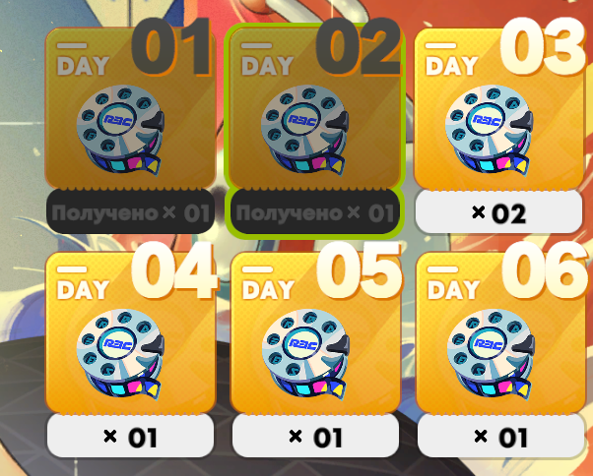Viewport: 593px width, 476px height.
Task: Click Day 05's '× 01' quantity label
Action: coord(315,437)
